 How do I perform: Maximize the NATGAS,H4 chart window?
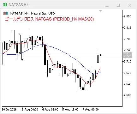coord(118,5)
